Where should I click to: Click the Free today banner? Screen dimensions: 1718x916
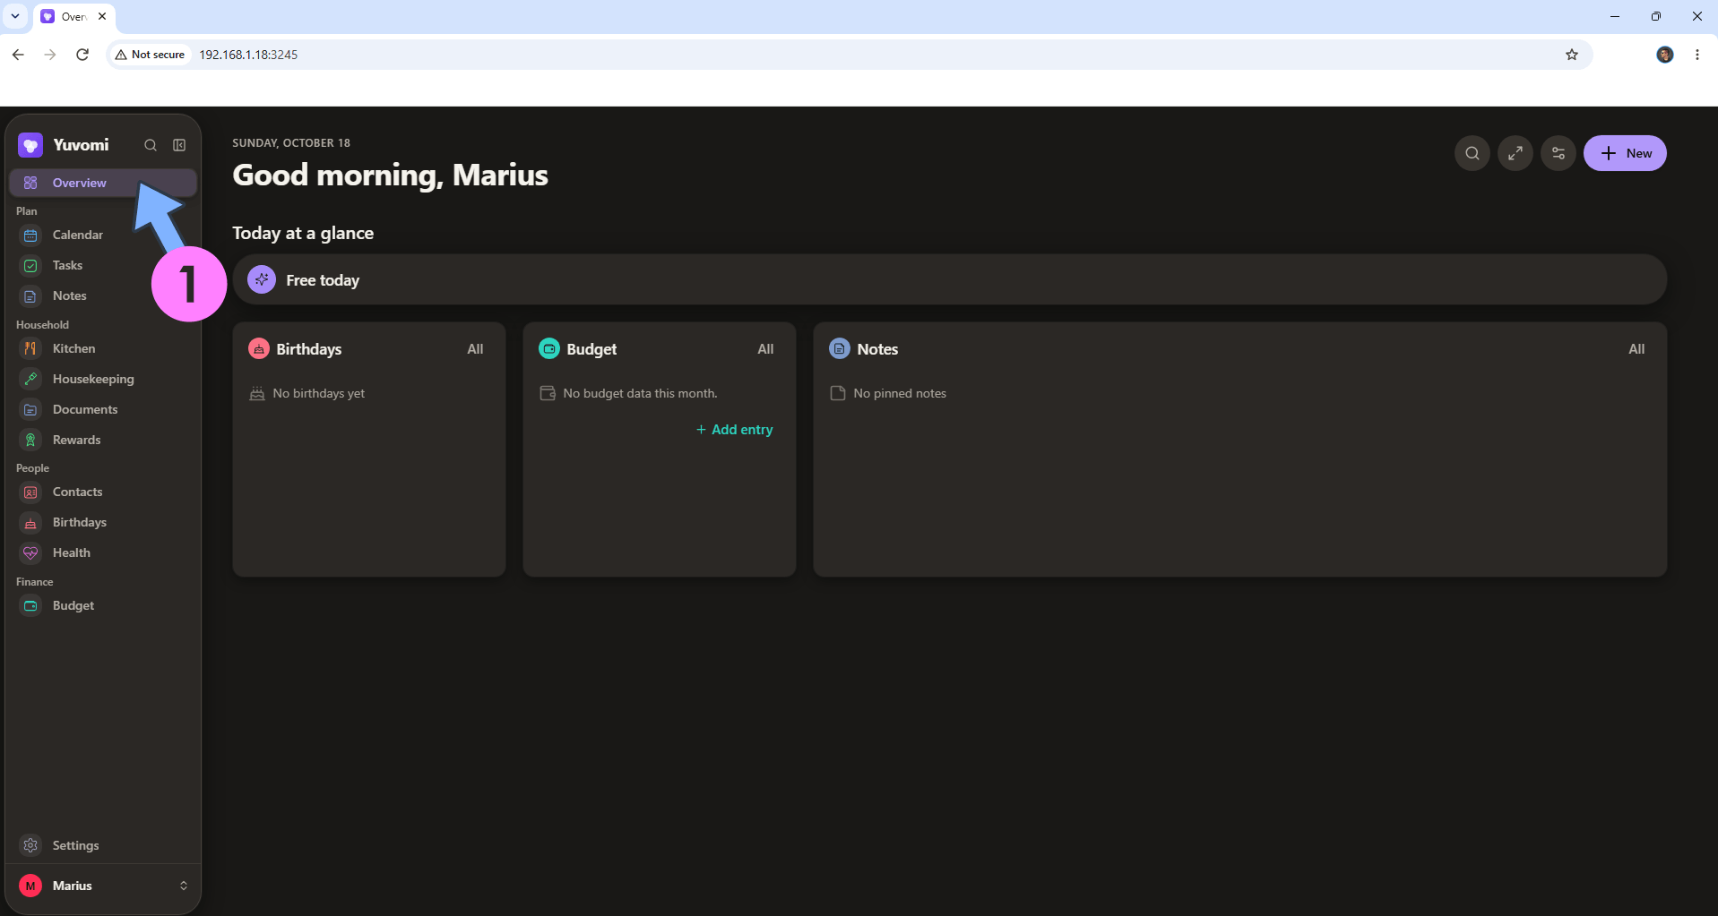tap(950, 280)
